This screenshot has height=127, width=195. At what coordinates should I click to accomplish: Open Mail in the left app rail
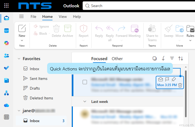6,18
